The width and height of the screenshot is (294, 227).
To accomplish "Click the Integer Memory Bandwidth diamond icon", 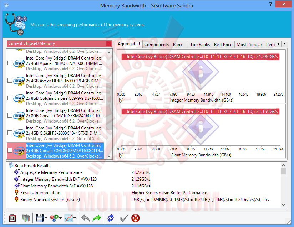I will (x=17, y=179).
